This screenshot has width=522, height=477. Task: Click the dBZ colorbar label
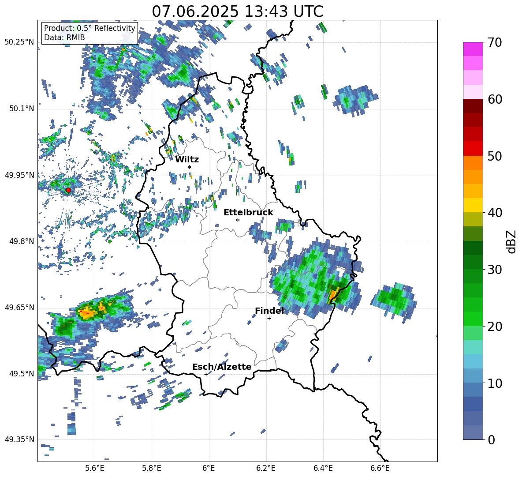(x=511, y=241)
